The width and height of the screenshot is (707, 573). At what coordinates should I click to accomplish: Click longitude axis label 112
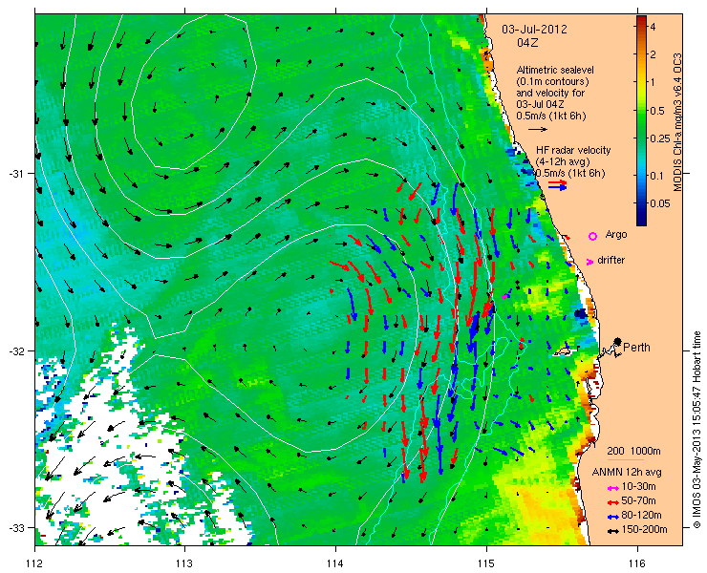click(x=34, y=563)
